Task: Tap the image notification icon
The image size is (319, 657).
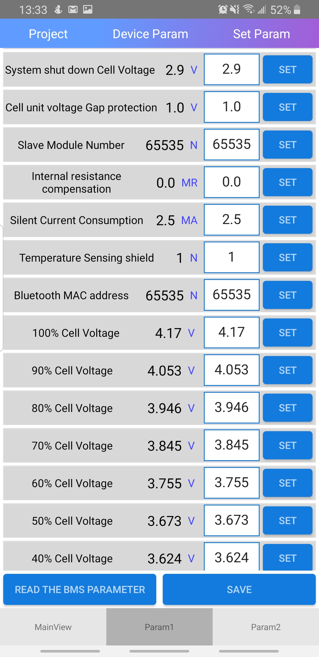Action: (88, 10)
